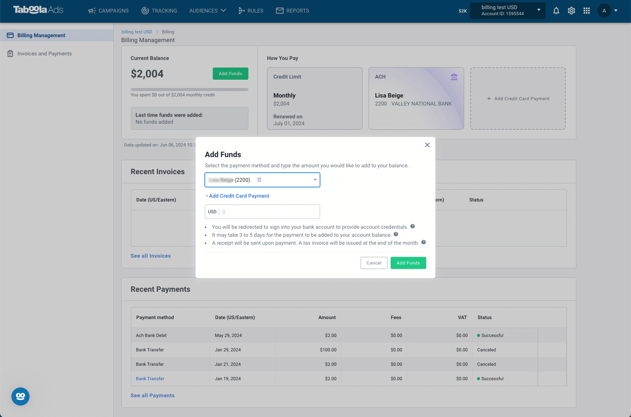Click the billing test USD breadcrumb
Screen dimensions: 631x417
[137, 32]
